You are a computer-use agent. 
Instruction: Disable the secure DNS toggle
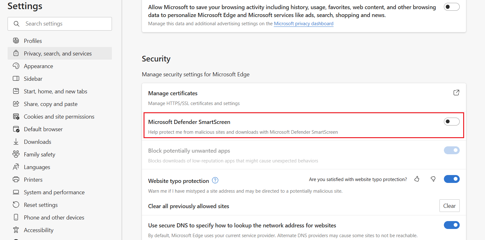451,225
